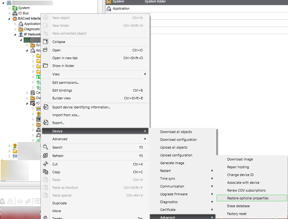
Task: Click the IP Network icon in tree
Action: tap(21, 34)
